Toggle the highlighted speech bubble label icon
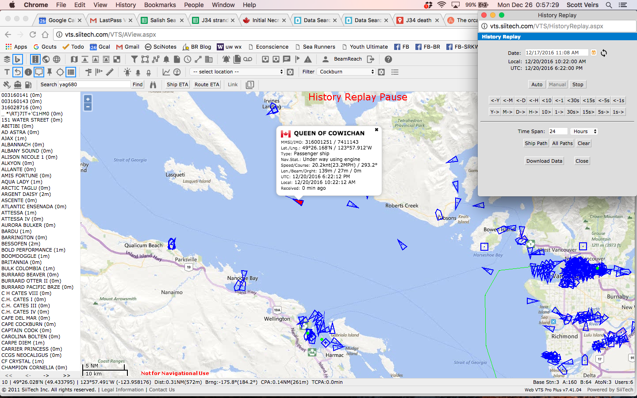Screen dimensions: 637x398 39,72
